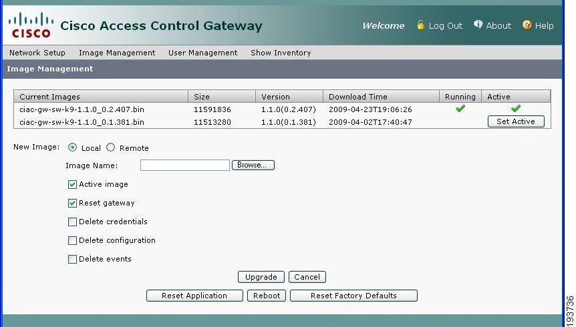The width and height of the screenshot is (576, 327).
Task: Click the Upgrade button
Action: tap(261, 277)
